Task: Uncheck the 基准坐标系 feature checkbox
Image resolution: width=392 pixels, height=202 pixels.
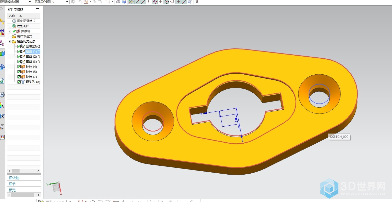Action: [x=19, y=46]
